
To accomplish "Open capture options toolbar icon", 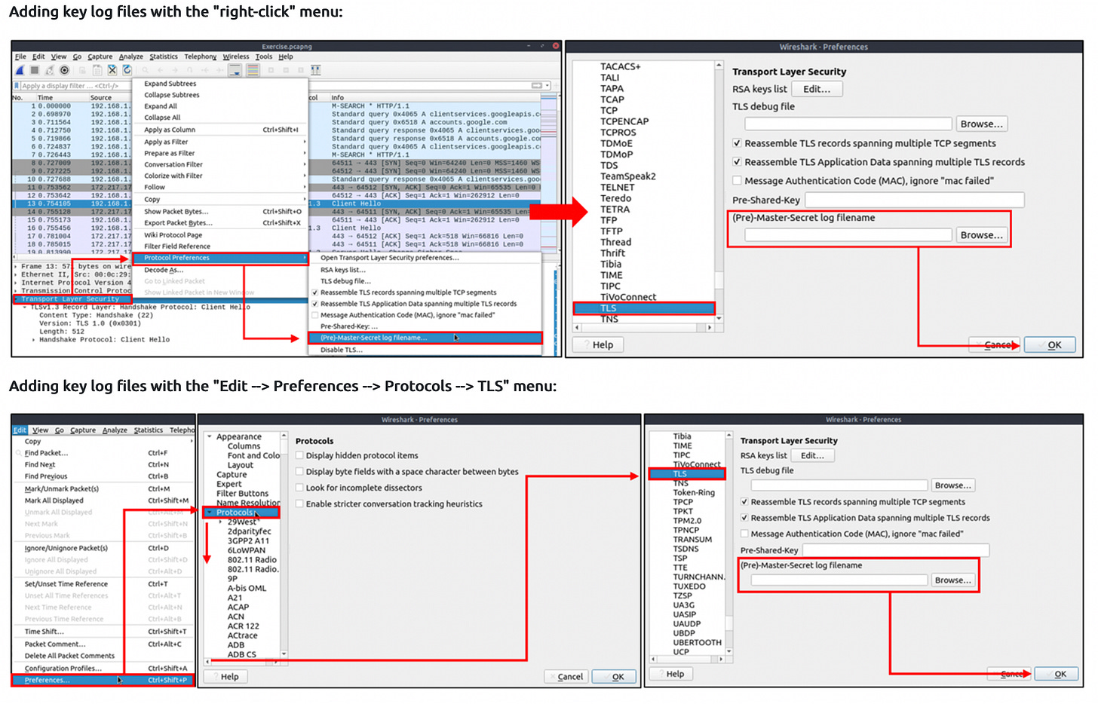I will (x=64, y=70).
